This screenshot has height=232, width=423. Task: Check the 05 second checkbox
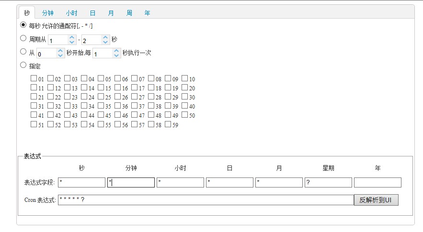pos(101,78)
